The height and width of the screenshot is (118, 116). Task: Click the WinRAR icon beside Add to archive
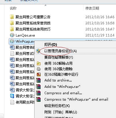click(38, 80)
